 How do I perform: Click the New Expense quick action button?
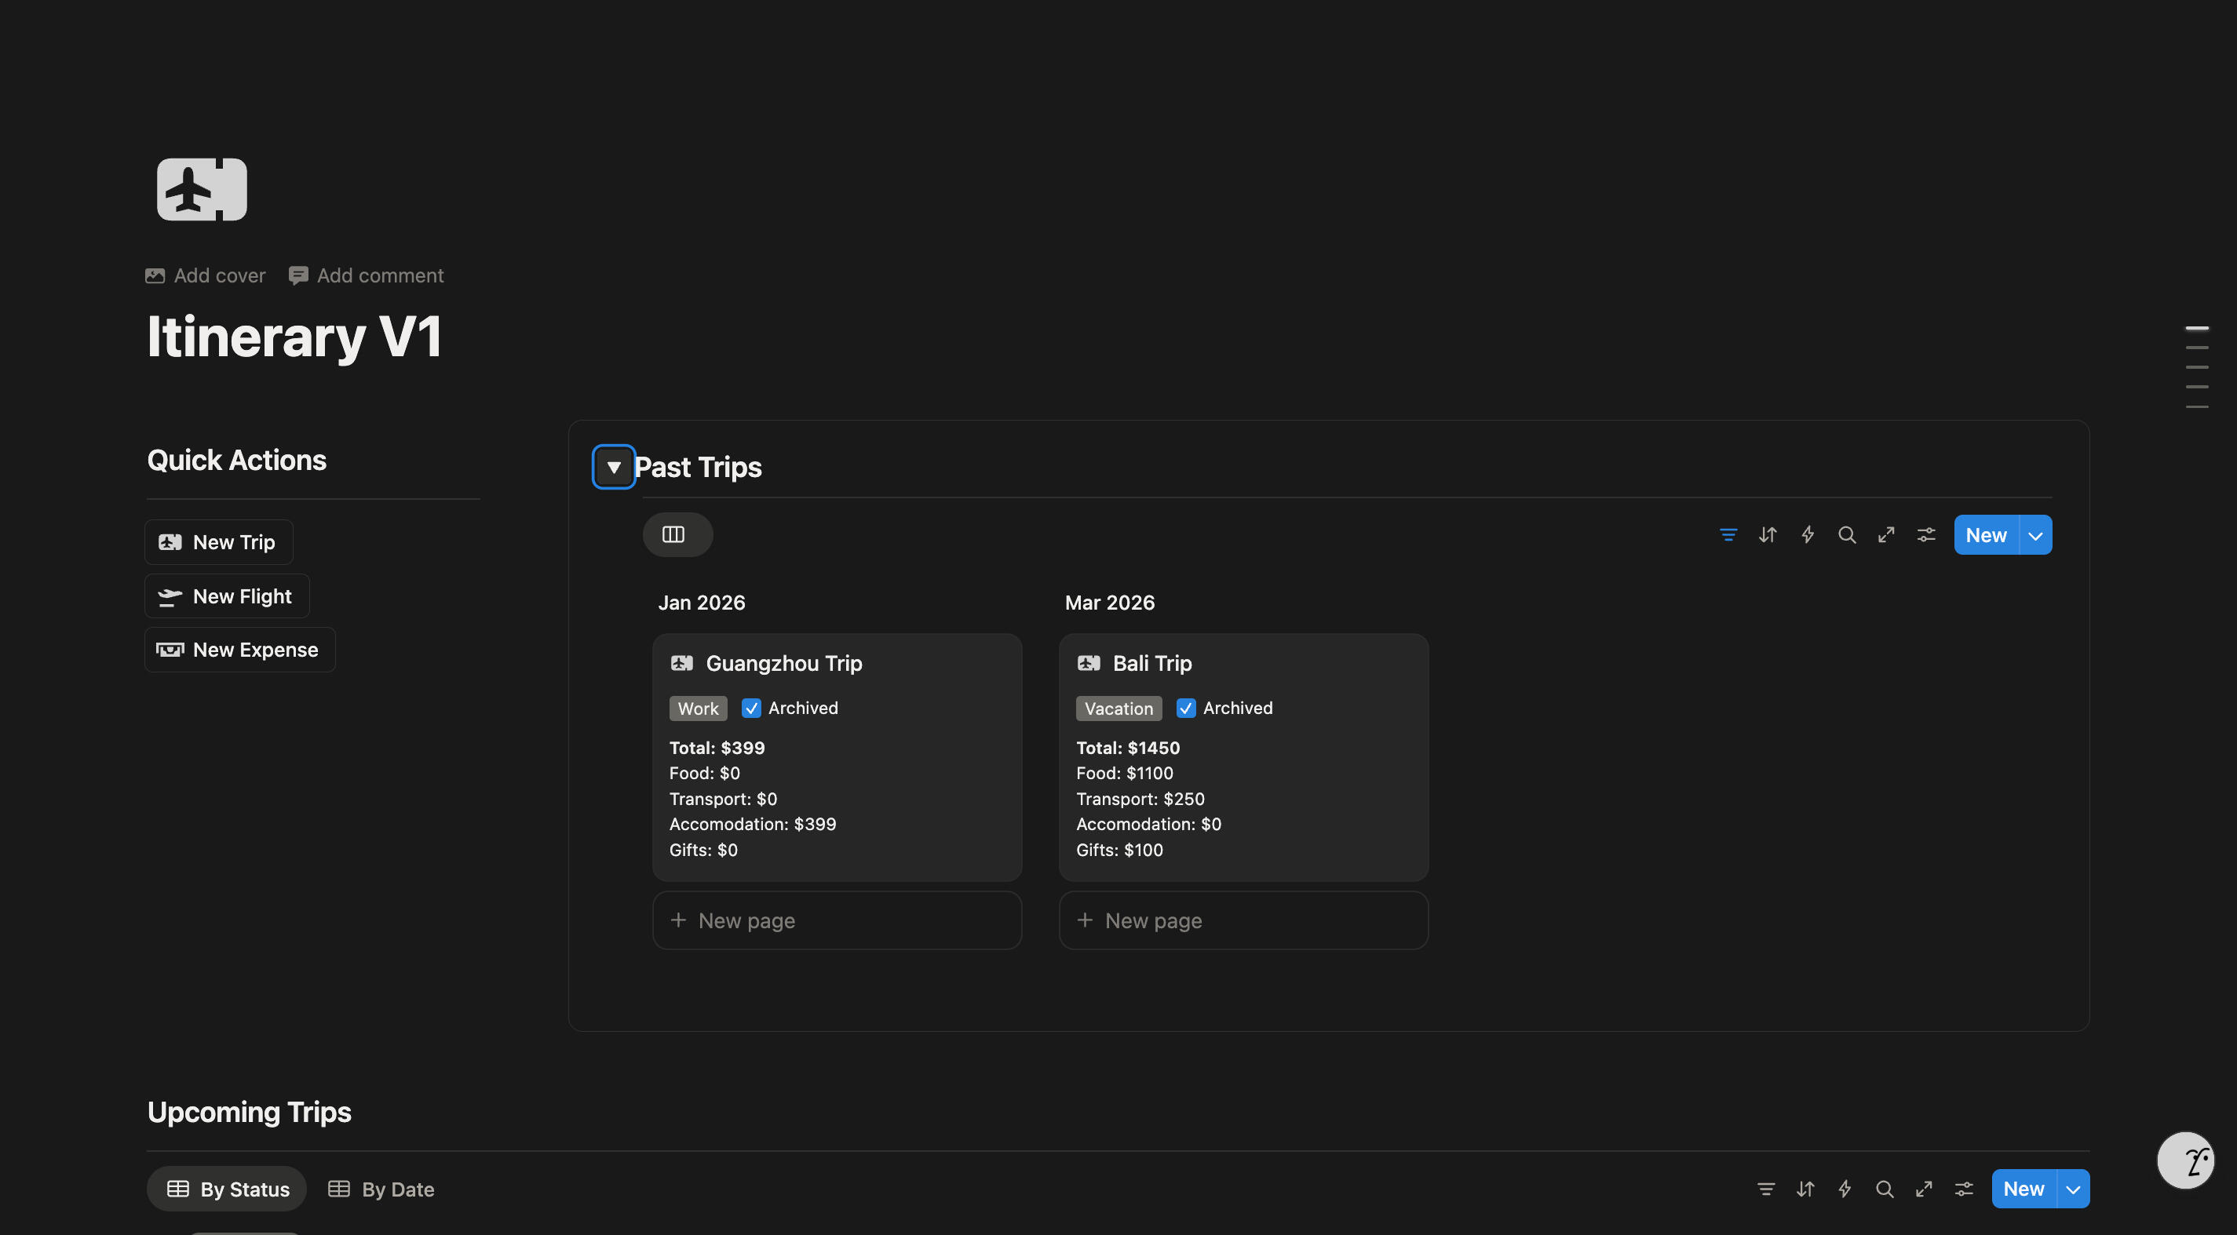(239, 649)
